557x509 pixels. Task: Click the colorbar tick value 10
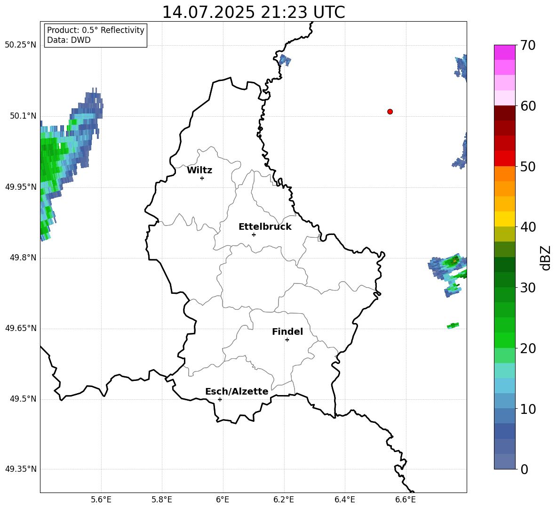click(x=528, y=409)
